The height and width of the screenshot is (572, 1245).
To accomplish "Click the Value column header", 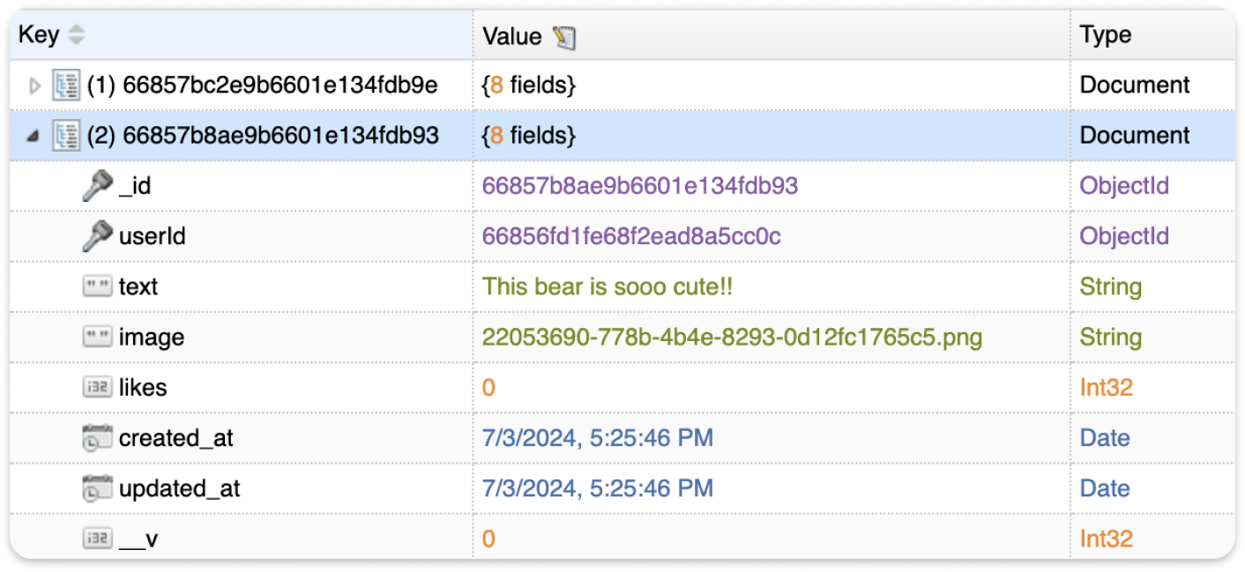I will pos(511,36).
